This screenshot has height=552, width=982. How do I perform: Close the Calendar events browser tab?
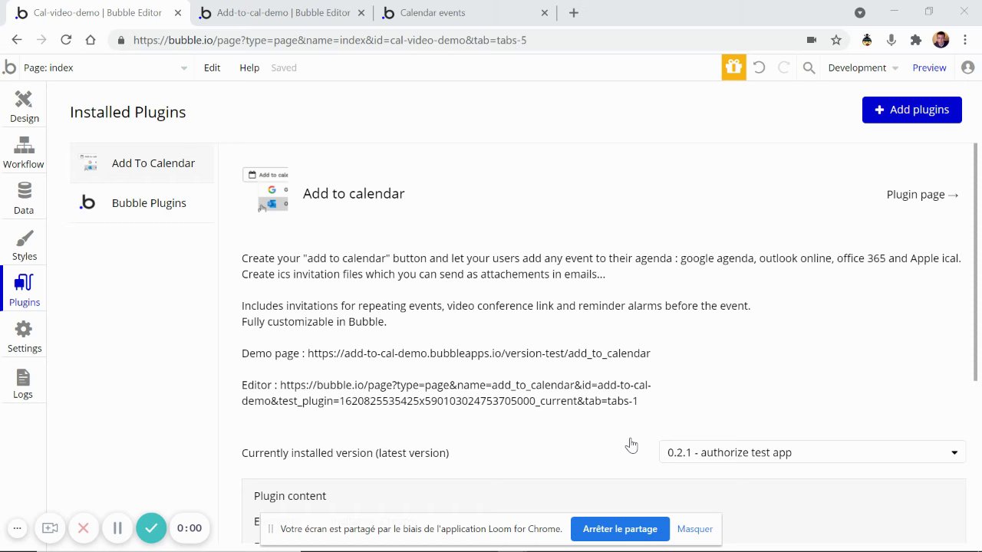pyautogui.click(x=545, y=13)
